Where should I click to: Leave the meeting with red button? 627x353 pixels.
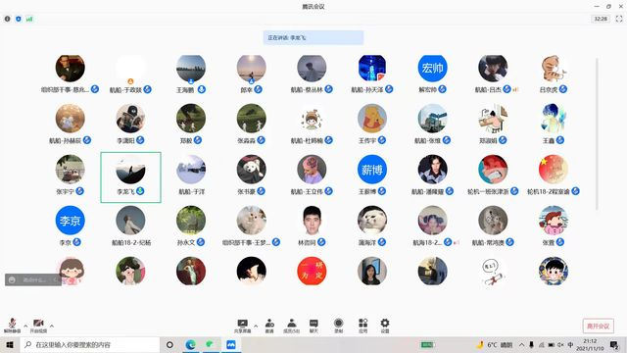(x=599, y=326)
